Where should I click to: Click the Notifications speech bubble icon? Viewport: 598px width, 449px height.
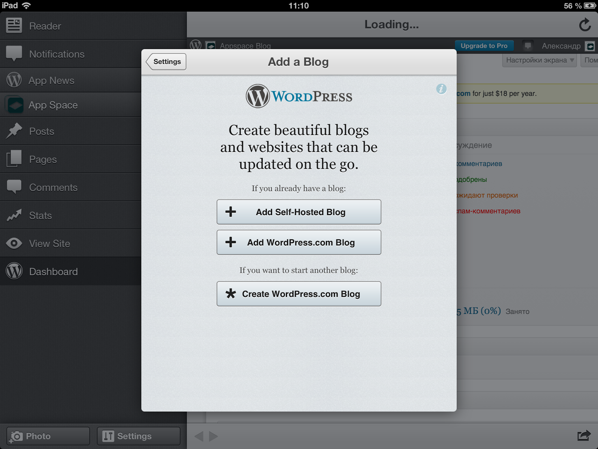pyautogui.click(x=14, y=54)
